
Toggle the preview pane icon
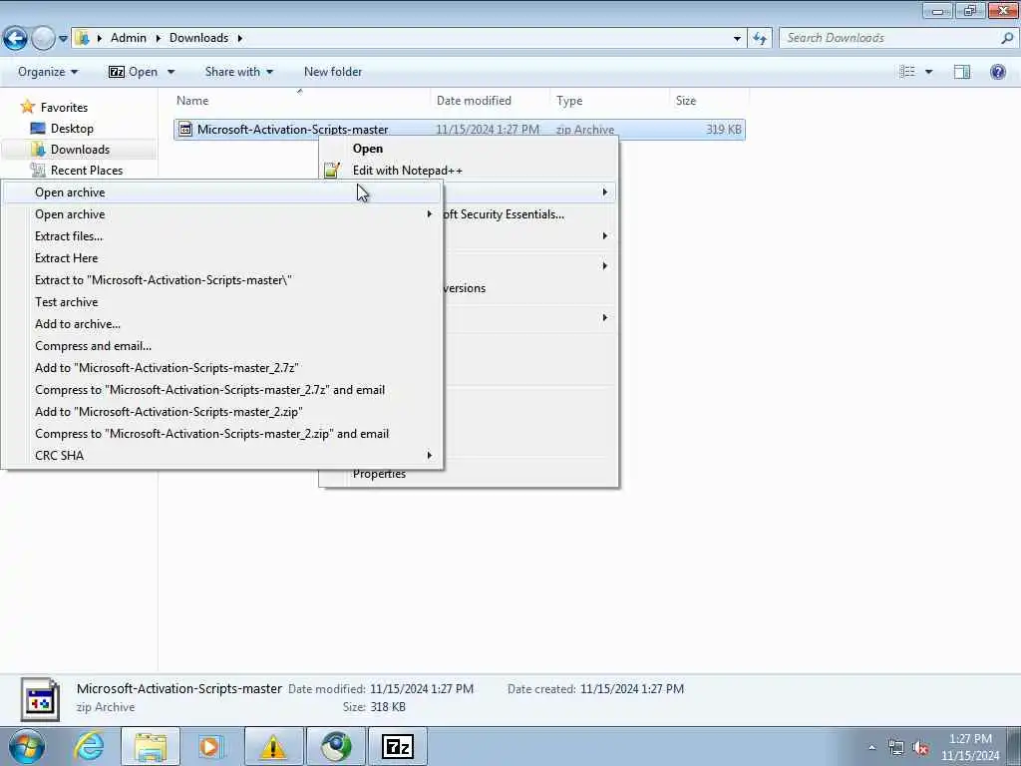962,72
